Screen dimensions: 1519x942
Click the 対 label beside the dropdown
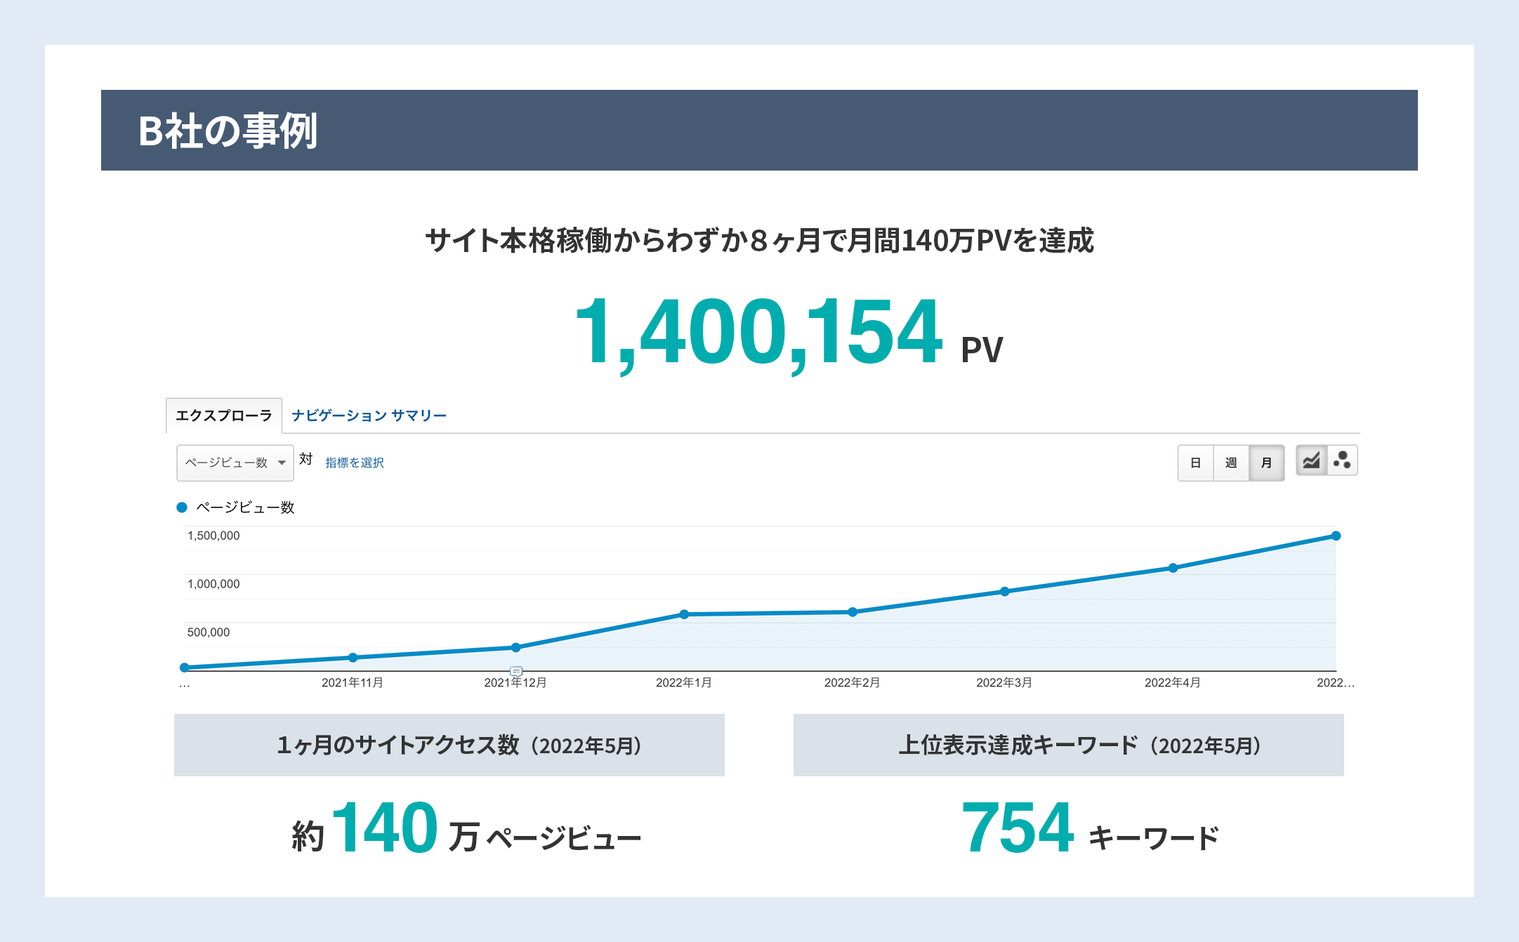(305, 459)
